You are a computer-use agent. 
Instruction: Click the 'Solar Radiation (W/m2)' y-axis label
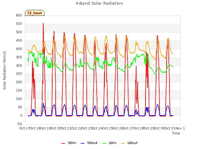[x=4, y=70]
